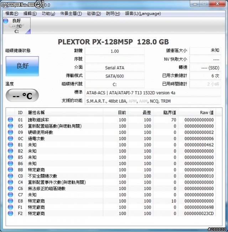Click the rotation rate field ---- (SSD)

click(205, 68)
